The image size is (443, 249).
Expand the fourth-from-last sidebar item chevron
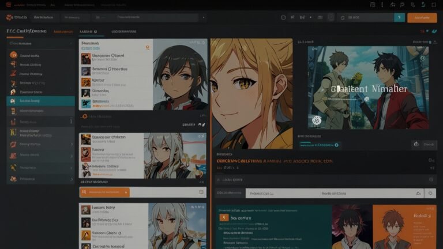point(72,144)
